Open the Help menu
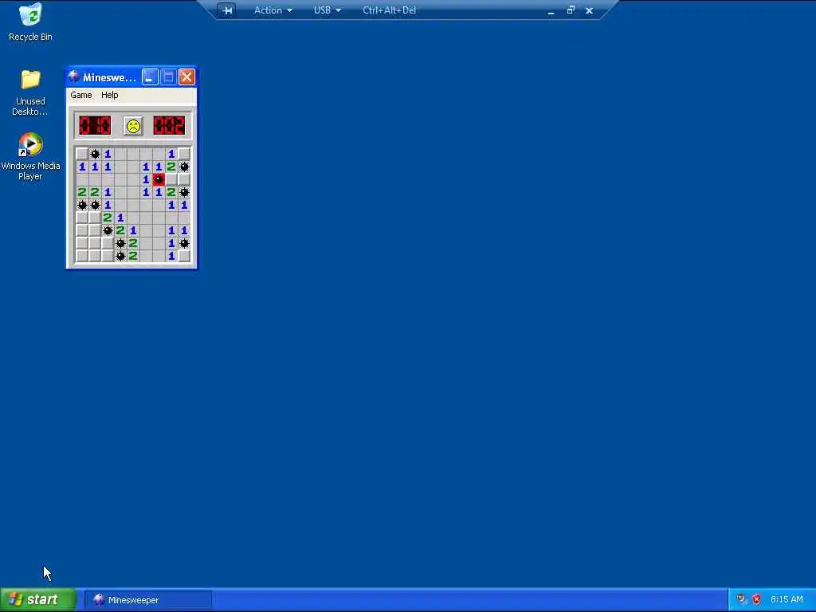The height and width of the screenshot is (612, 816). tap(109, 96)
